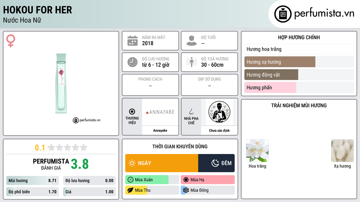Click the Perfumista đánh giá label
Viewport: 360px width, 202px height.
51,164
